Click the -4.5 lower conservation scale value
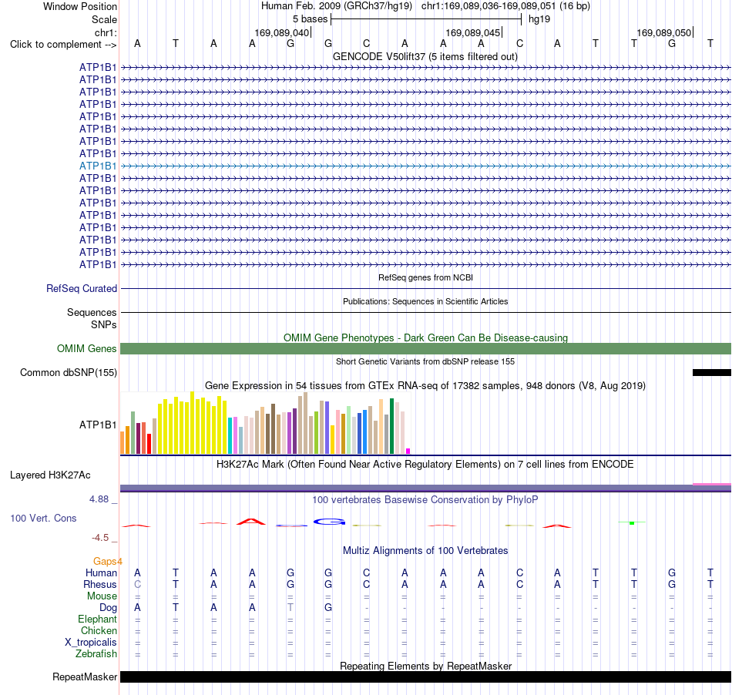This screenshot has width=732, height=695. [x=100, y=538]
